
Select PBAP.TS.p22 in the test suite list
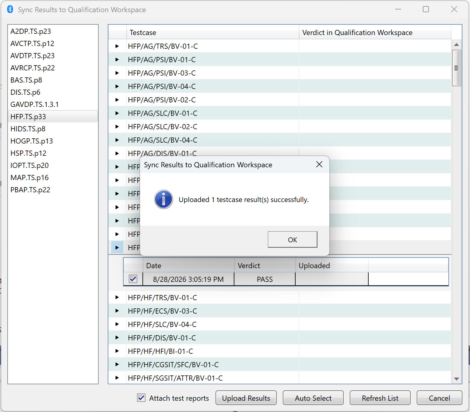[x=53, y=190]
